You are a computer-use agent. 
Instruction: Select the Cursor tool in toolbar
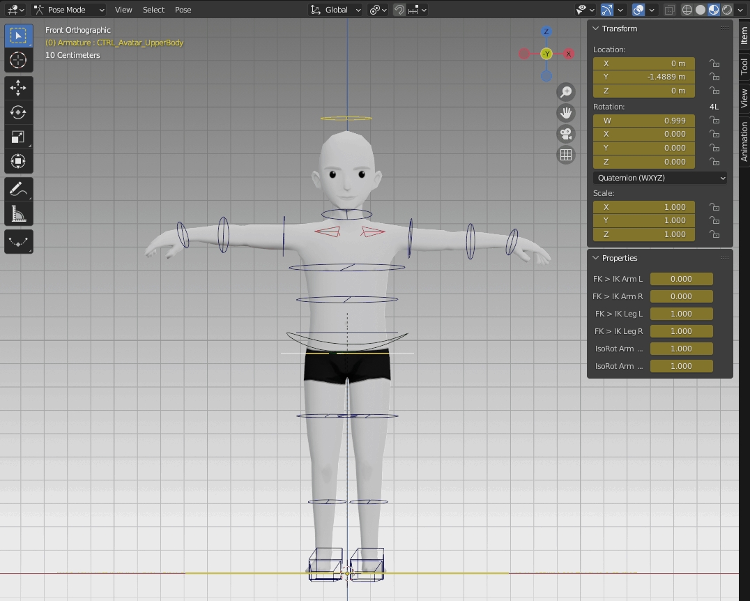pos(18,60)
